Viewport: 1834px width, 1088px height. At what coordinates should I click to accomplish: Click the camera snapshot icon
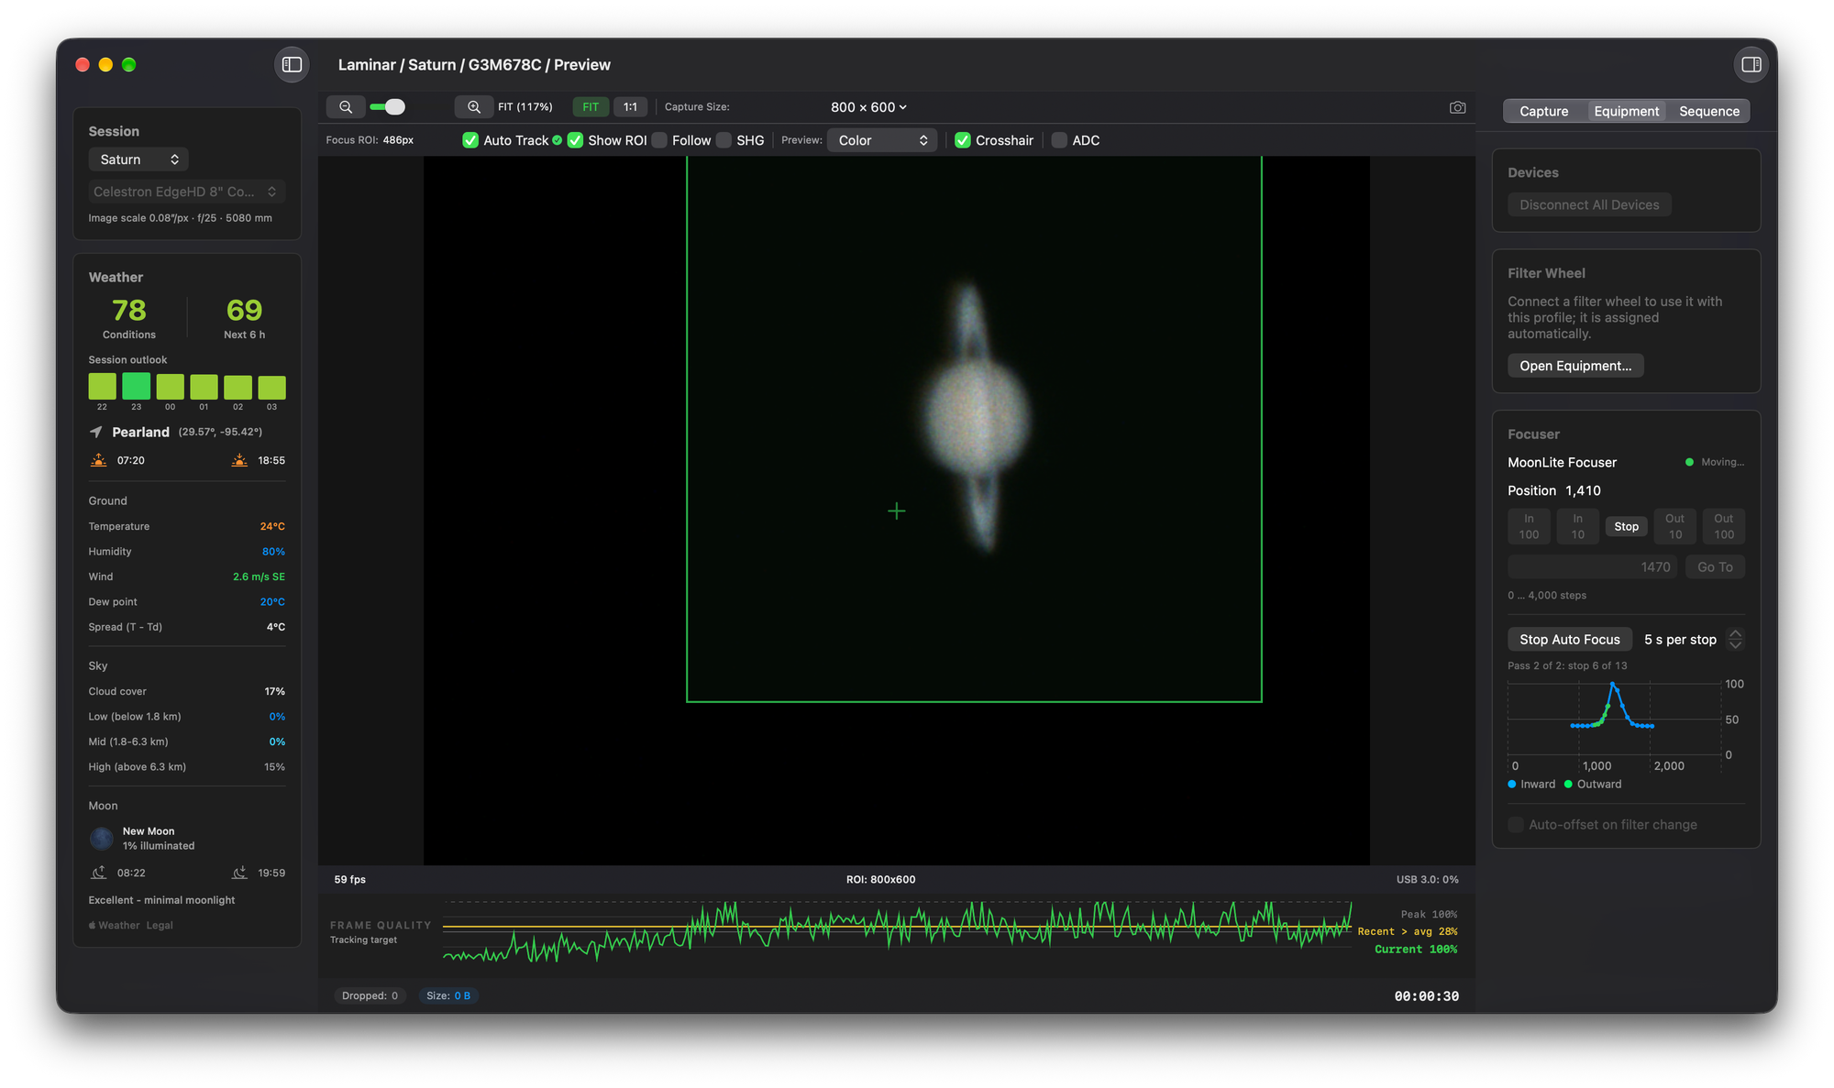pos(1457,107)
